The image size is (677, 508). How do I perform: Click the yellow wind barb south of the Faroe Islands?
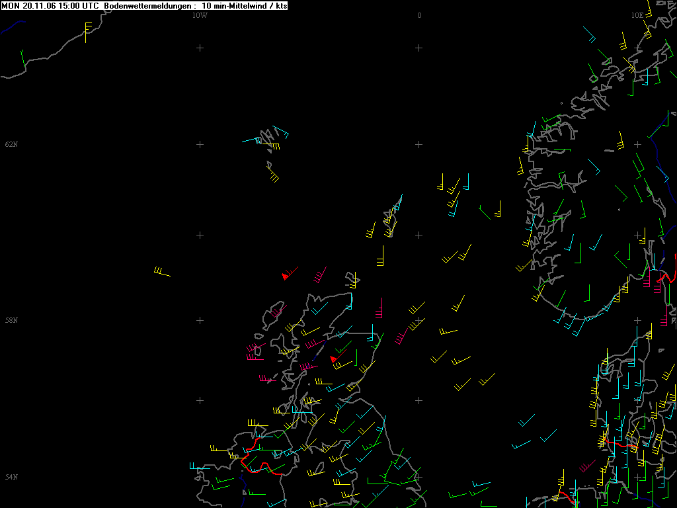[x=272, y=175]
